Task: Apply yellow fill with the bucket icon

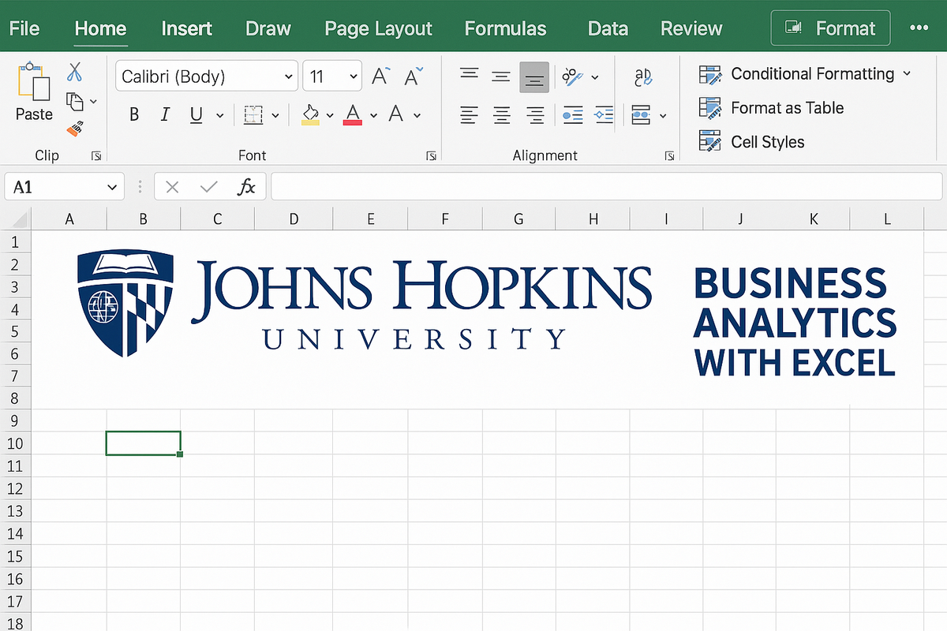Action: 311,115
